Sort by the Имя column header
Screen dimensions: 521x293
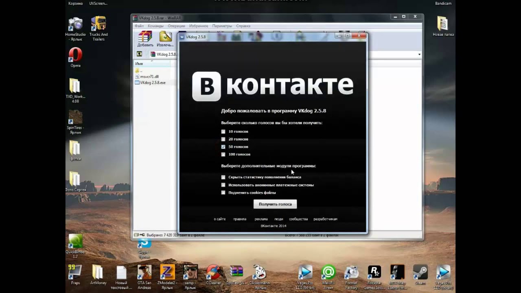click(152, 64)
